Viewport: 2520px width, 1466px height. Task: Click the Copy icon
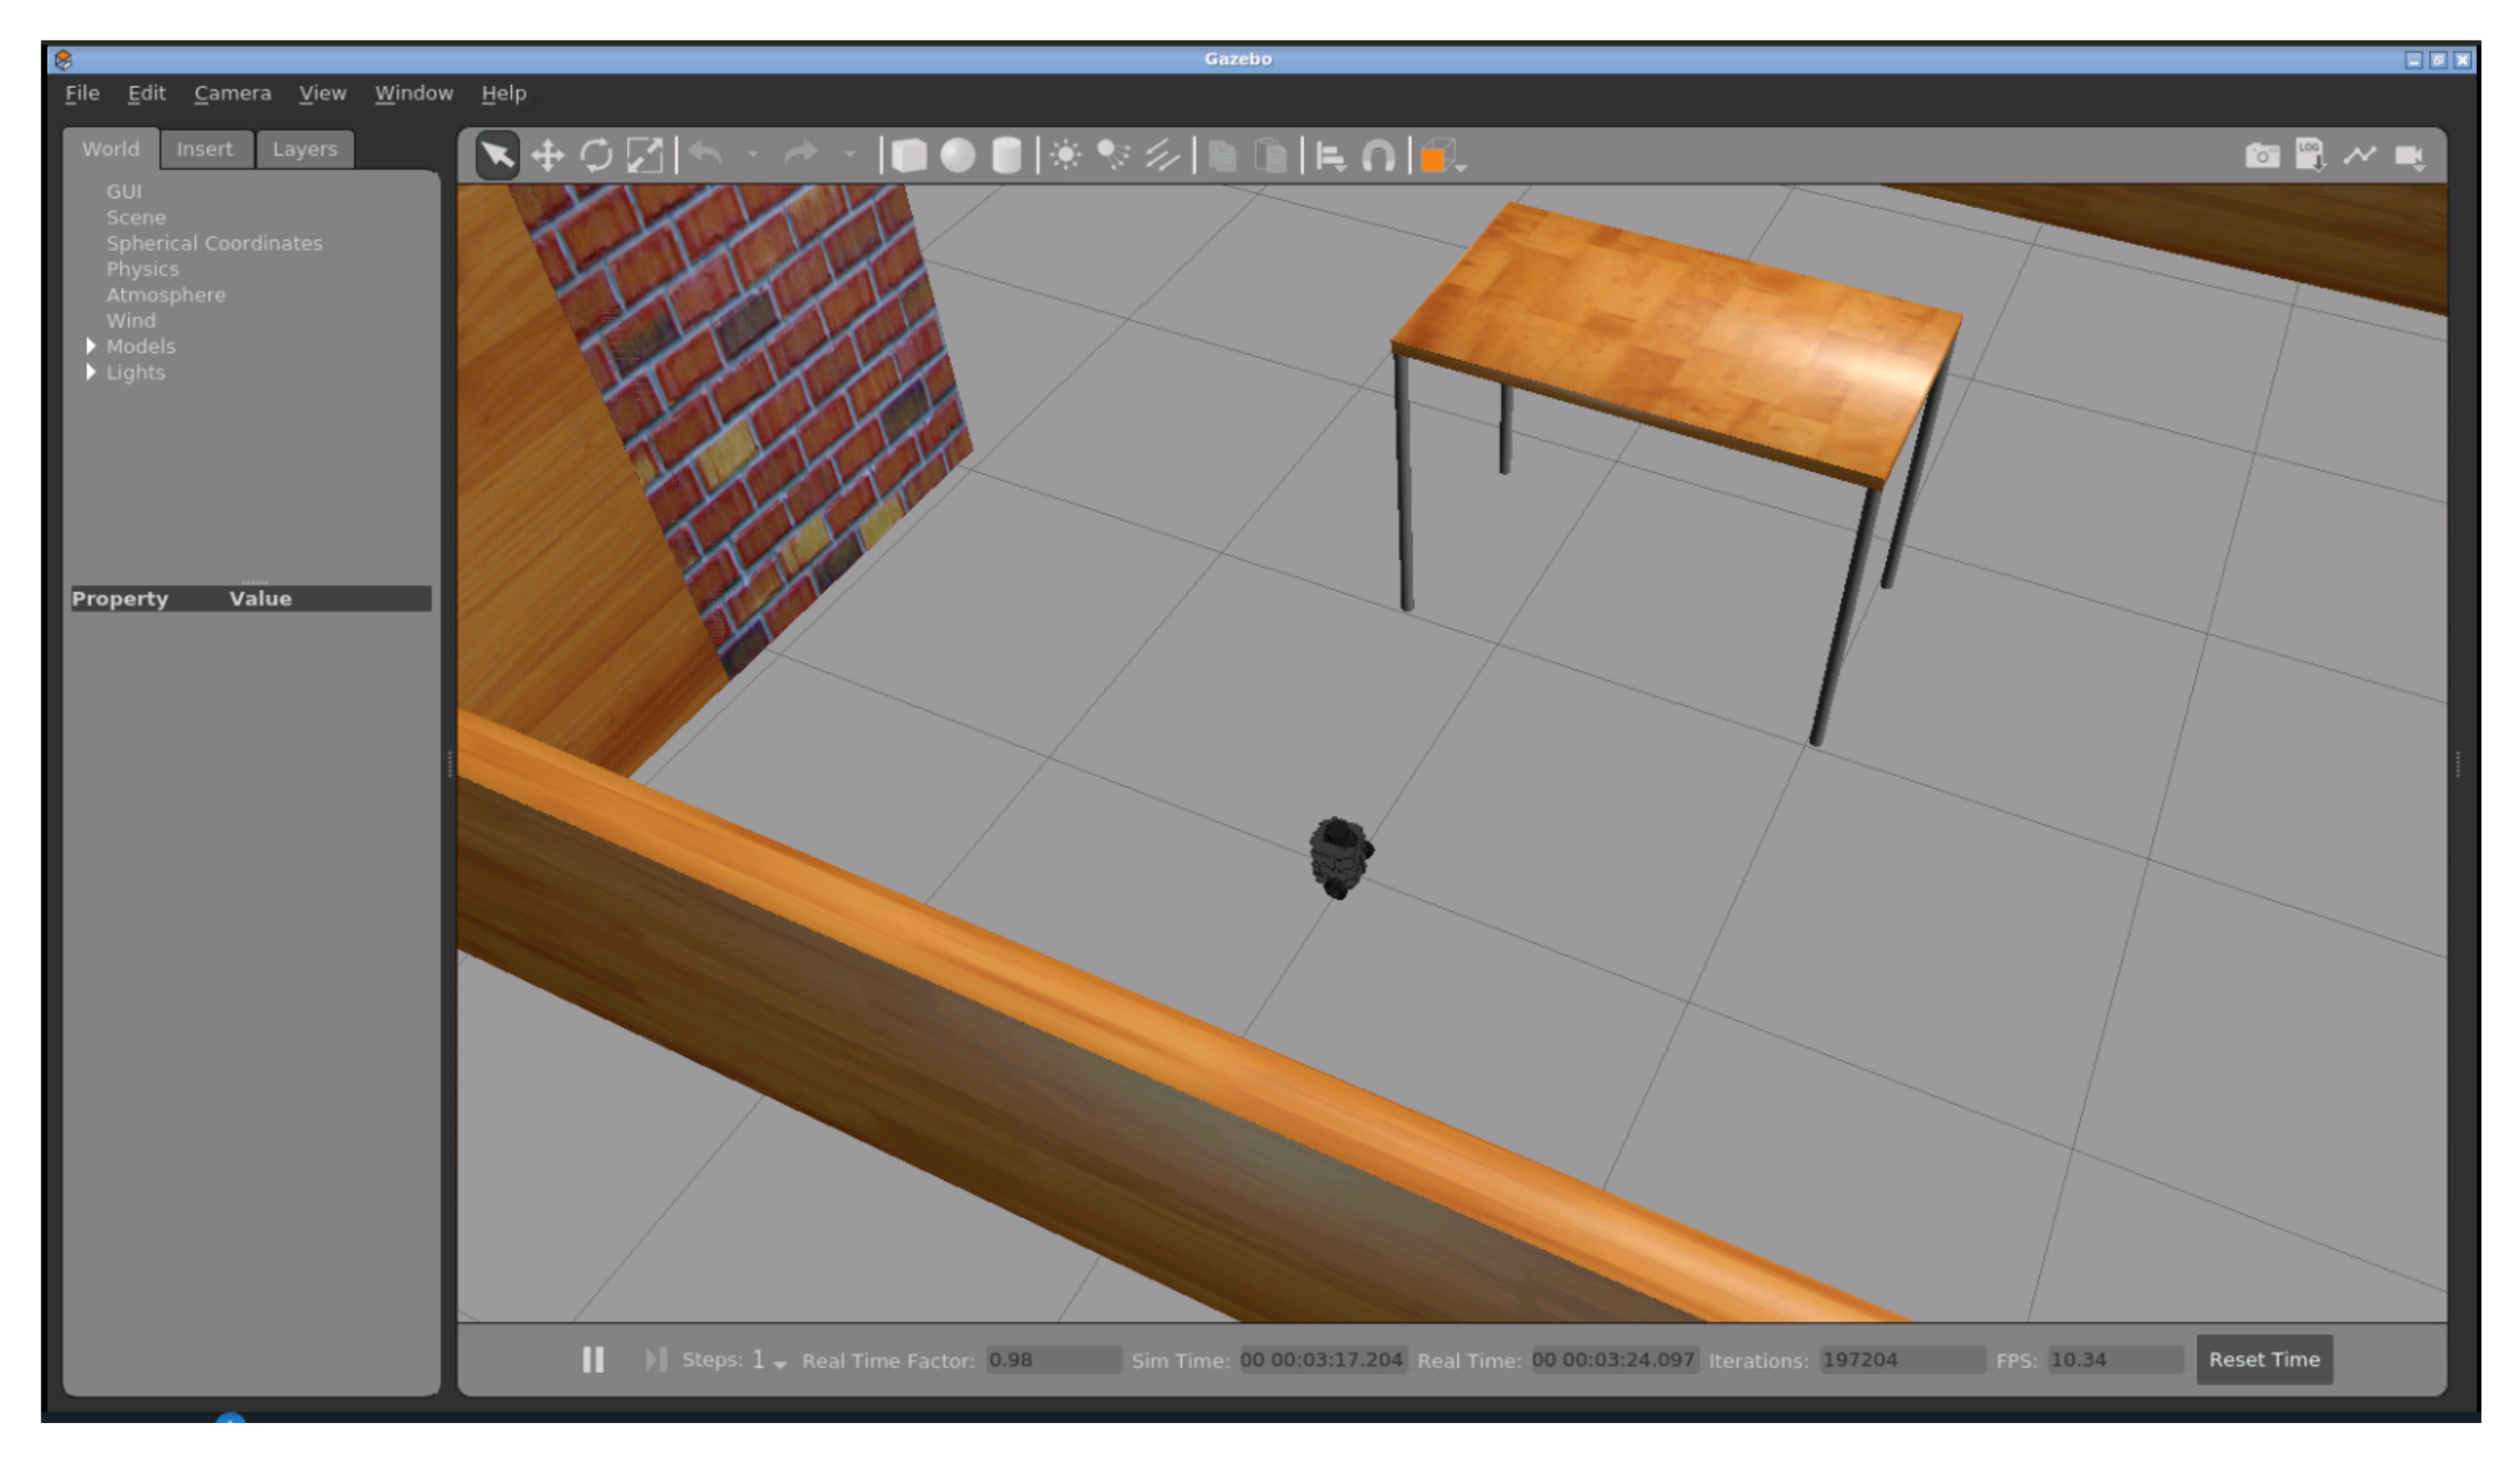pos(1222,156)
